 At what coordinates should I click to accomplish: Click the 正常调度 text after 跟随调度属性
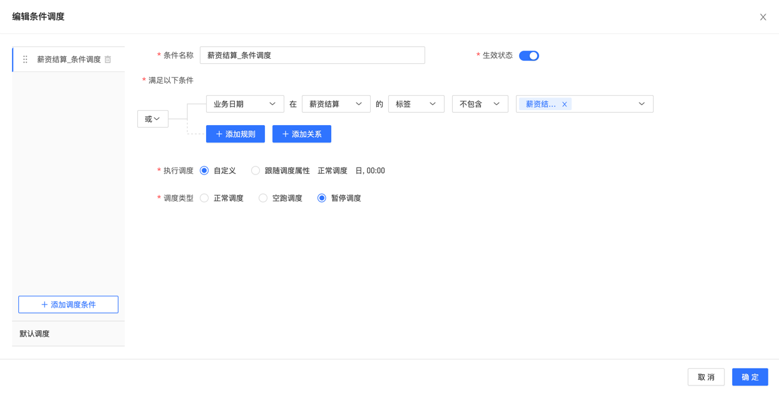tap(333, 171)
